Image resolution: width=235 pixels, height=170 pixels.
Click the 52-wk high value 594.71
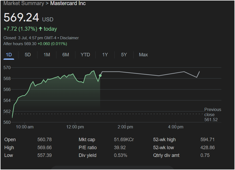pos(207,140)
